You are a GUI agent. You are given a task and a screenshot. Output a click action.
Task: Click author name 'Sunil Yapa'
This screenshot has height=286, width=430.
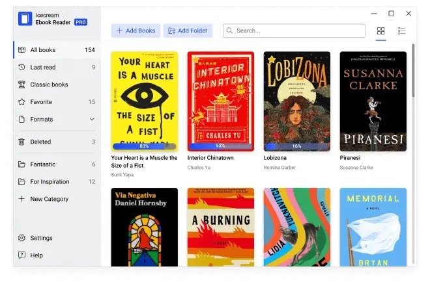[x=122, y=175]
